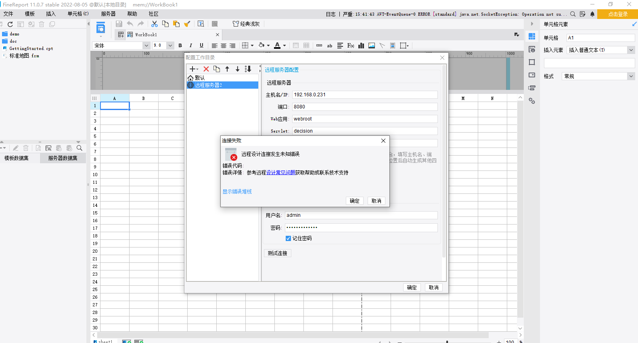Open the 常规 format dropdown
638x343 pixels.
631,76
